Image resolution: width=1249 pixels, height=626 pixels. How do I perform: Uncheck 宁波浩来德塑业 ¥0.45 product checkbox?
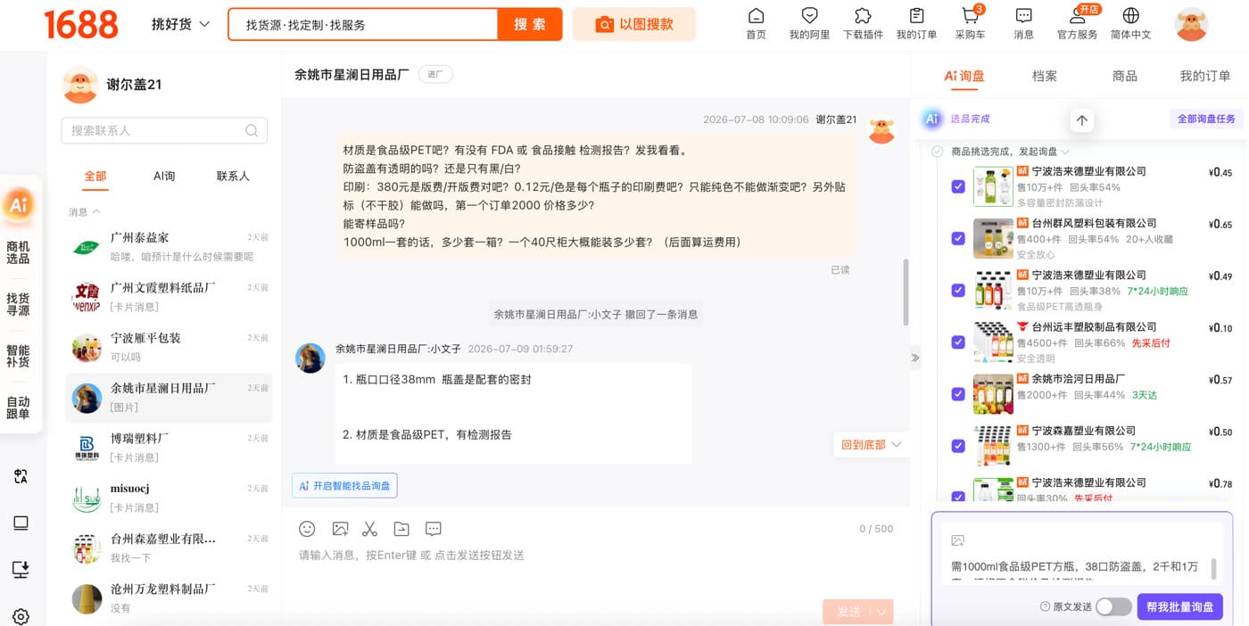(x=958, y=186)
